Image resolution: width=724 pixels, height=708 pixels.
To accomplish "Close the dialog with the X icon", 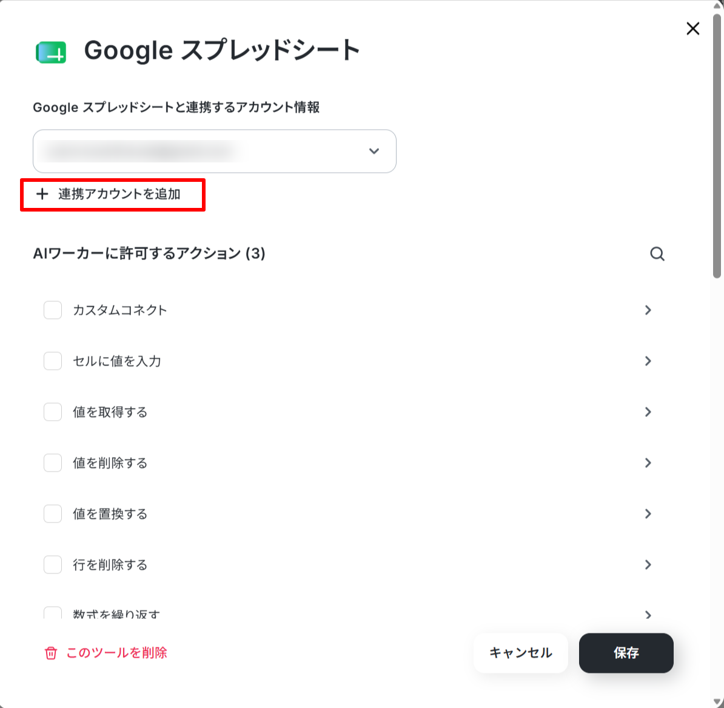I will click(x=692, y=28).
